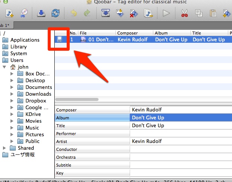Screen dimensions: 232x182
Task: Click the empty Orchestra value field
Action: (x=181, y=157)
